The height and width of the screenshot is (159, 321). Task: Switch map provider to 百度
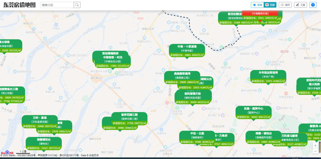point(270,5)
